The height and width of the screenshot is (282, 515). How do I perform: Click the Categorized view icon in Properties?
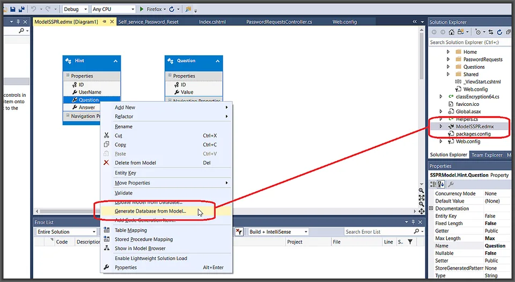[x=433, y=184]
